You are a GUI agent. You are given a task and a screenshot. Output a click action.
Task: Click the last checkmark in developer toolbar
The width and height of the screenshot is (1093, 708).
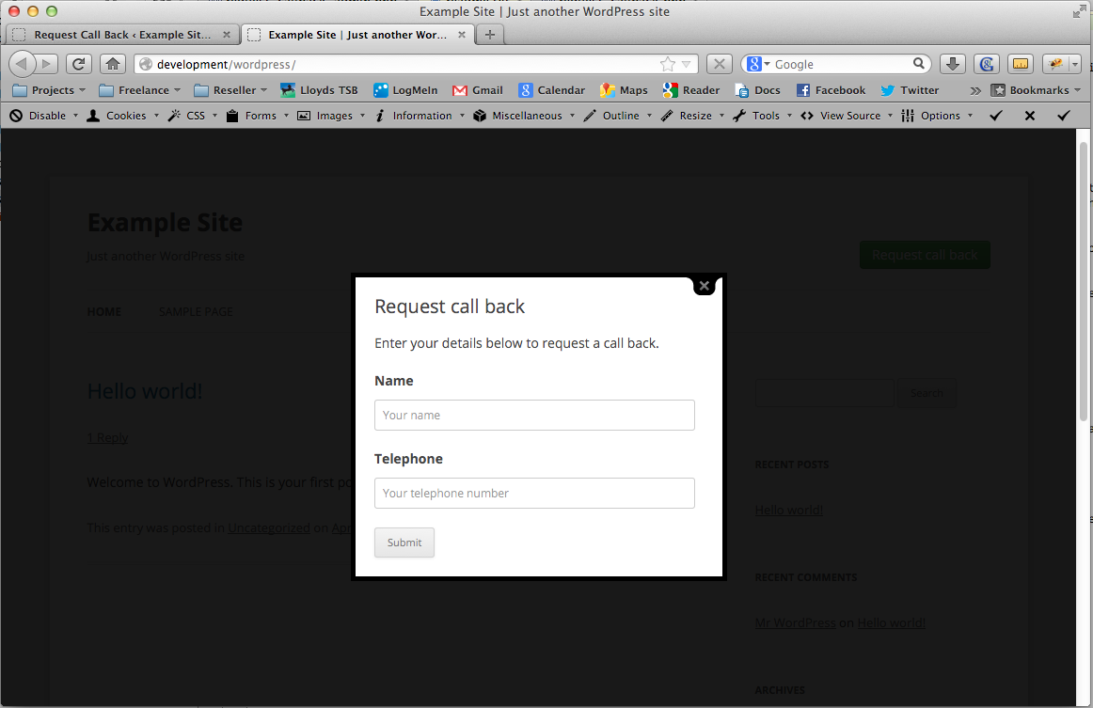coord(1064,116)
